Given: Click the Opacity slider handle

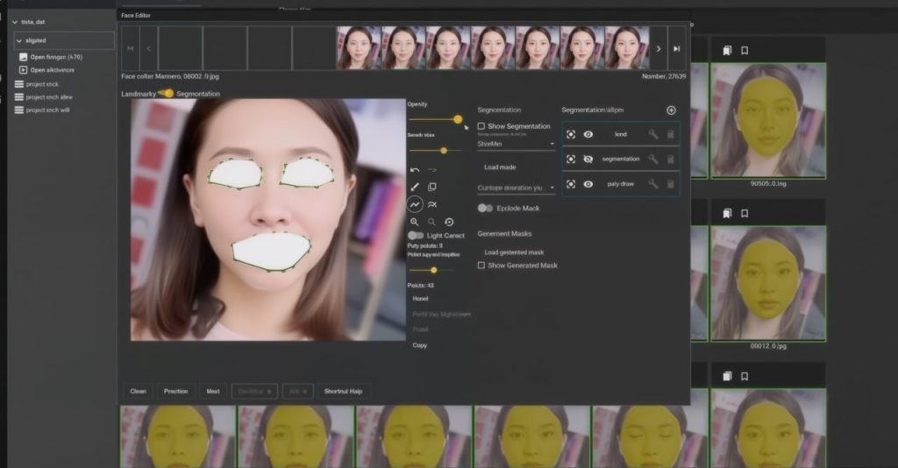Looking at the screenshot, I should click(458, 119).
